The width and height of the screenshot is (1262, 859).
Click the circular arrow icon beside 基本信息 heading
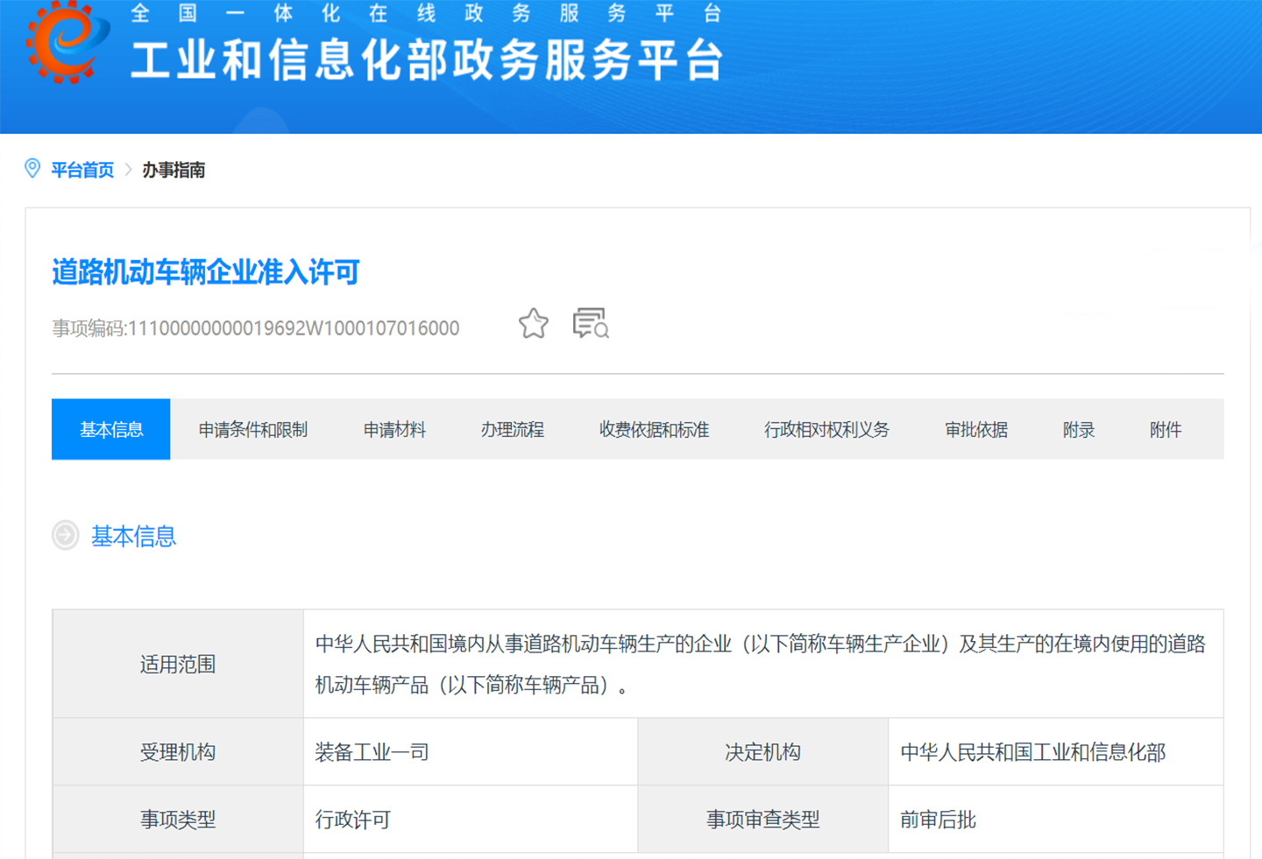pyautogui.click(x=65, y=535)
